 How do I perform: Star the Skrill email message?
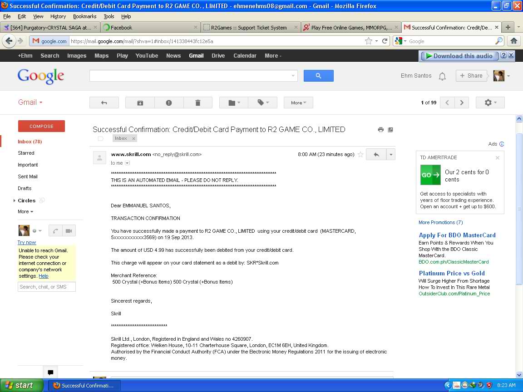click(x=360, y=155)
